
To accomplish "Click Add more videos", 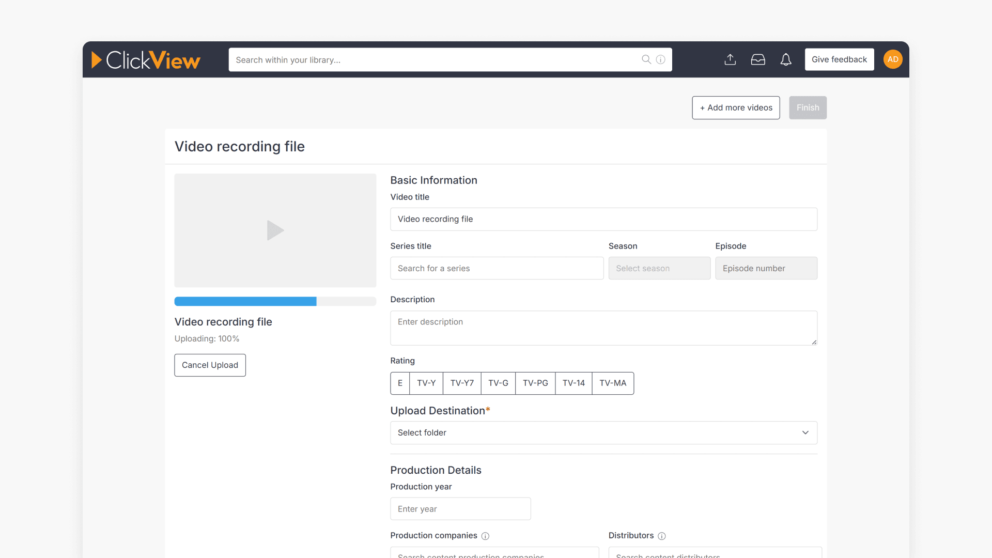I will (x=736, y=107).
